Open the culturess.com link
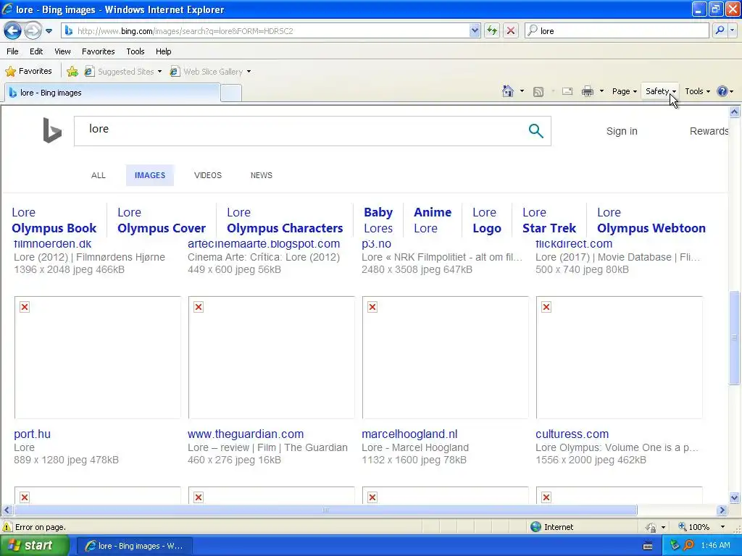The width and height of the screenshot is (742, 556). 572,434
